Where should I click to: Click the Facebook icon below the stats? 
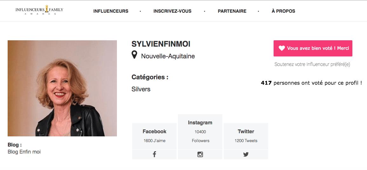(154, 154)
